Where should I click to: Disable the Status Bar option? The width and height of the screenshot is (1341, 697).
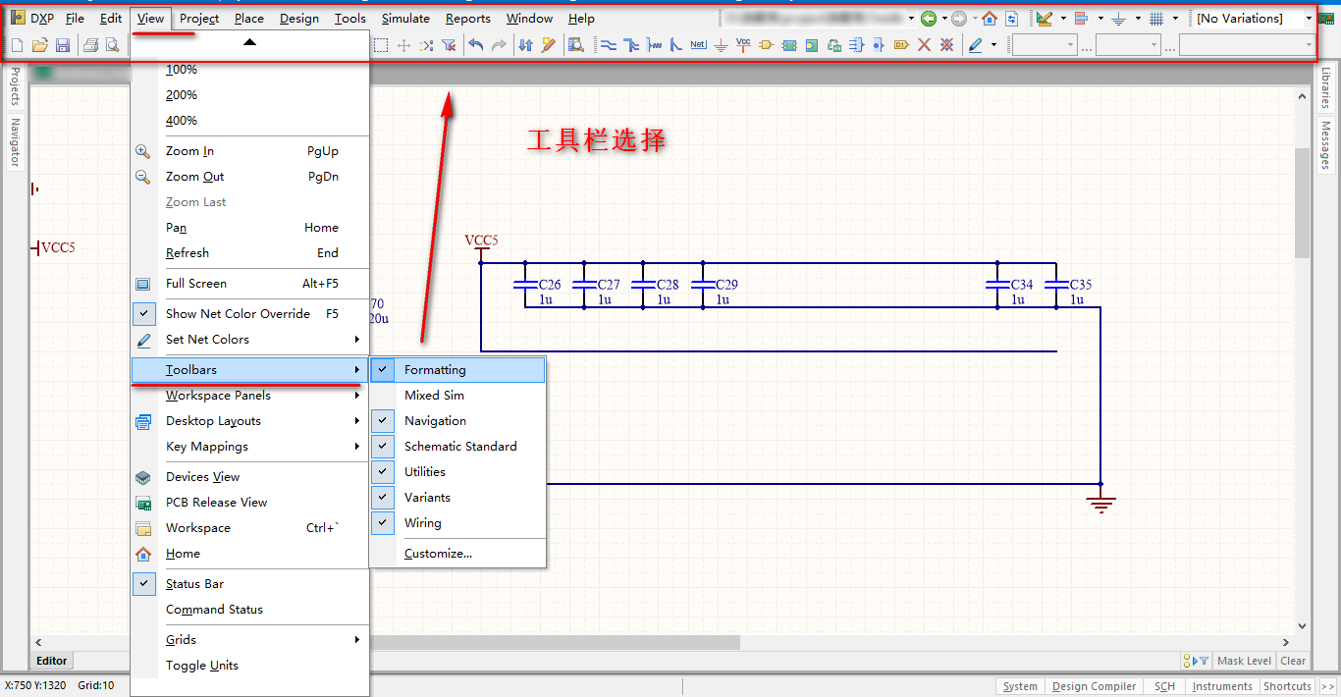[194, 584]
